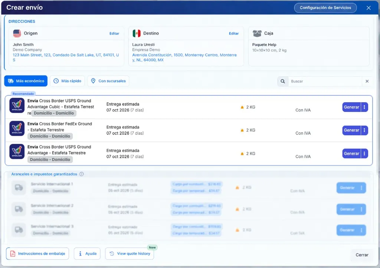The image size is (380, 268).
Task: Click the Mexico flag icon beside Destino
Action: click(x=137, y=33)
